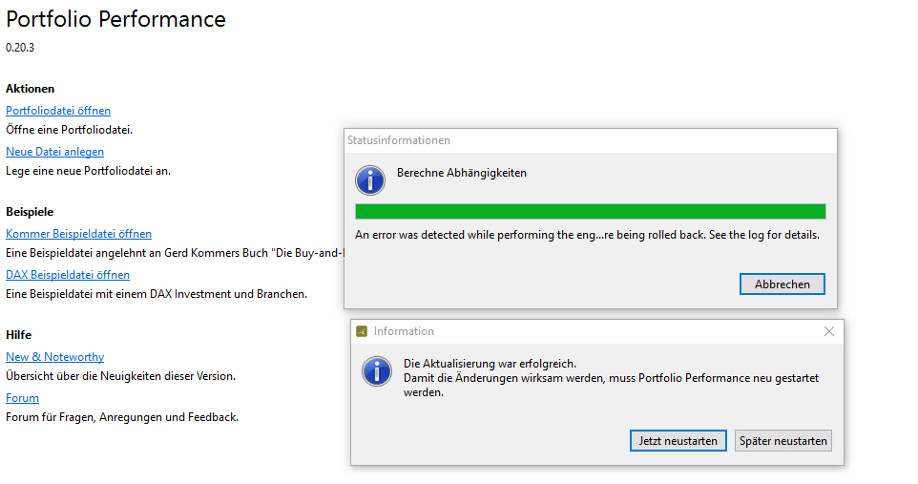This screenshot has width=918, height=484.
Task: Click the 'Jetzt neustarten' button
Action: pos(678,441)
